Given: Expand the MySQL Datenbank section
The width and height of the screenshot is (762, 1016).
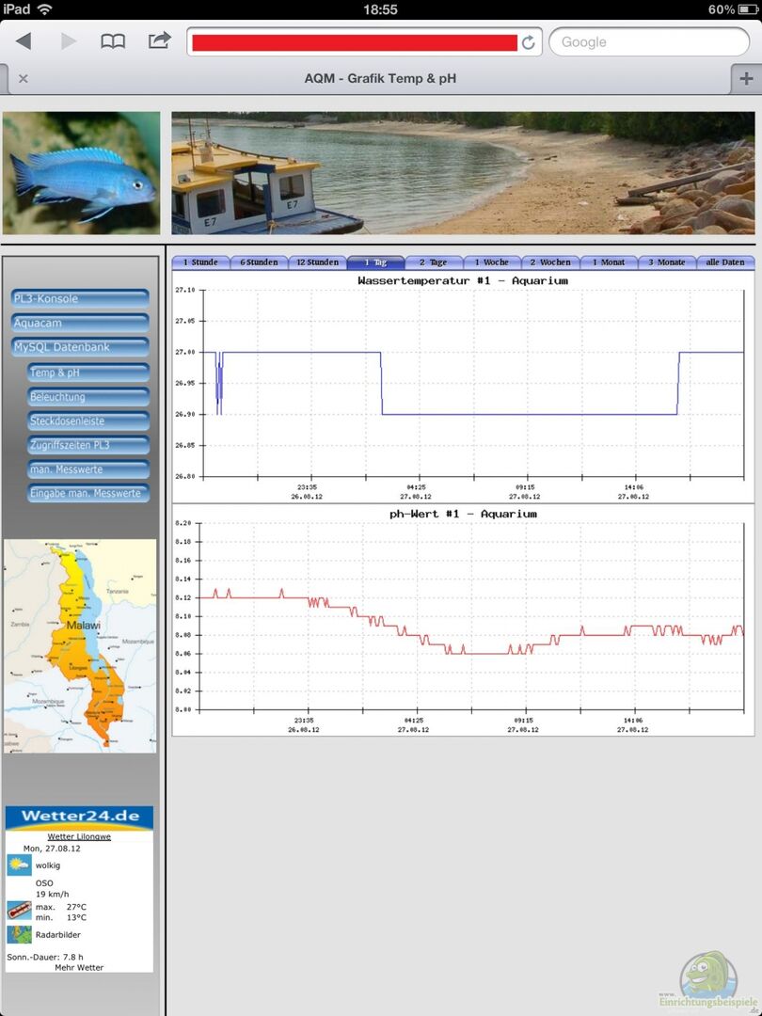Looking at the screenshot, I should (80, 347).
